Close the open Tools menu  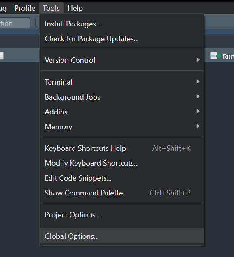pyautogui.click(x=51, y=8)
